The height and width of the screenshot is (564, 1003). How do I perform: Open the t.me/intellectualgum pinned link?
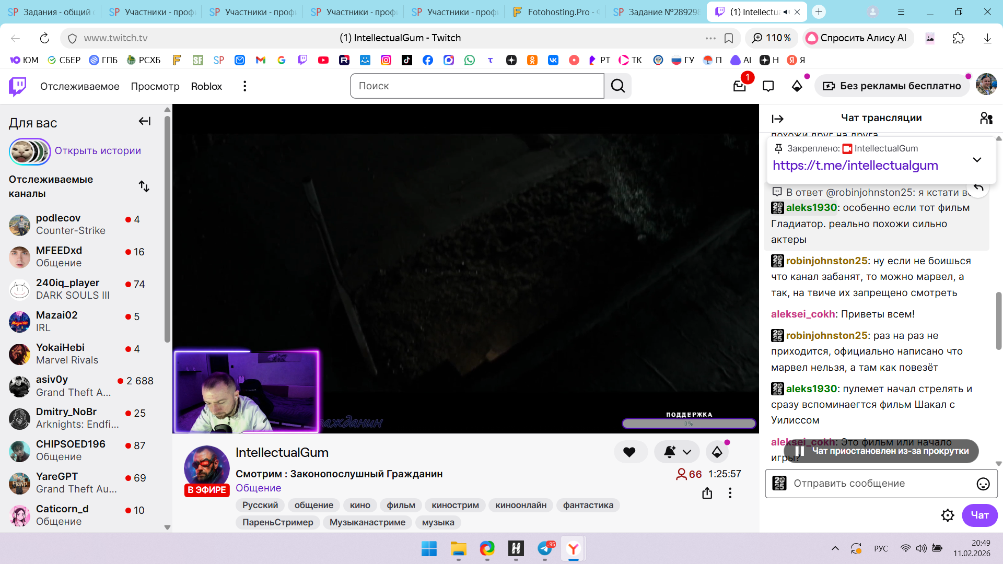(855, 166)
